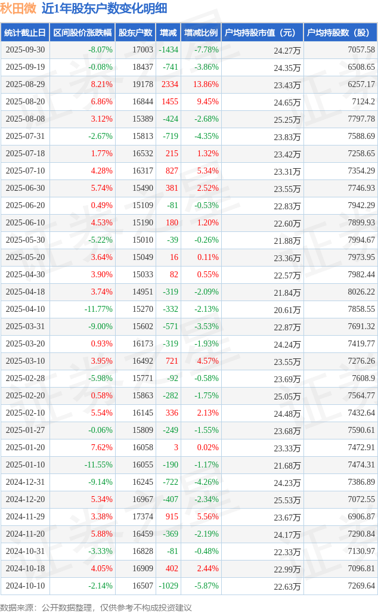Click the 增减 column header
This screenshot has height=613, width=378.
[169, 33]
